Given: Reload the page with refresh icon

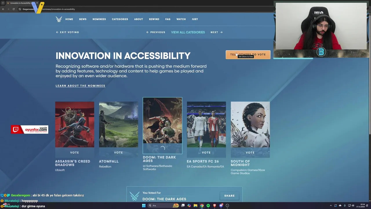Looking at the screenshot, I should 14,9.
